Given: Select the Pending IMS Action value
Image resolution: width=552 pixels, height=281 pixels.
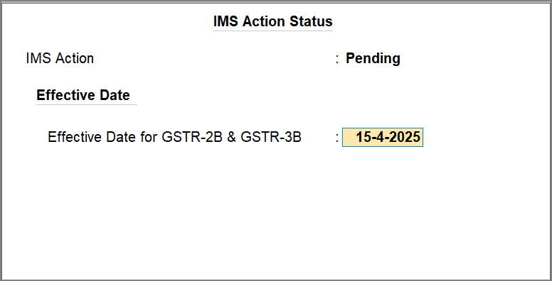Looking at the screenshot, I should [373, 58].
